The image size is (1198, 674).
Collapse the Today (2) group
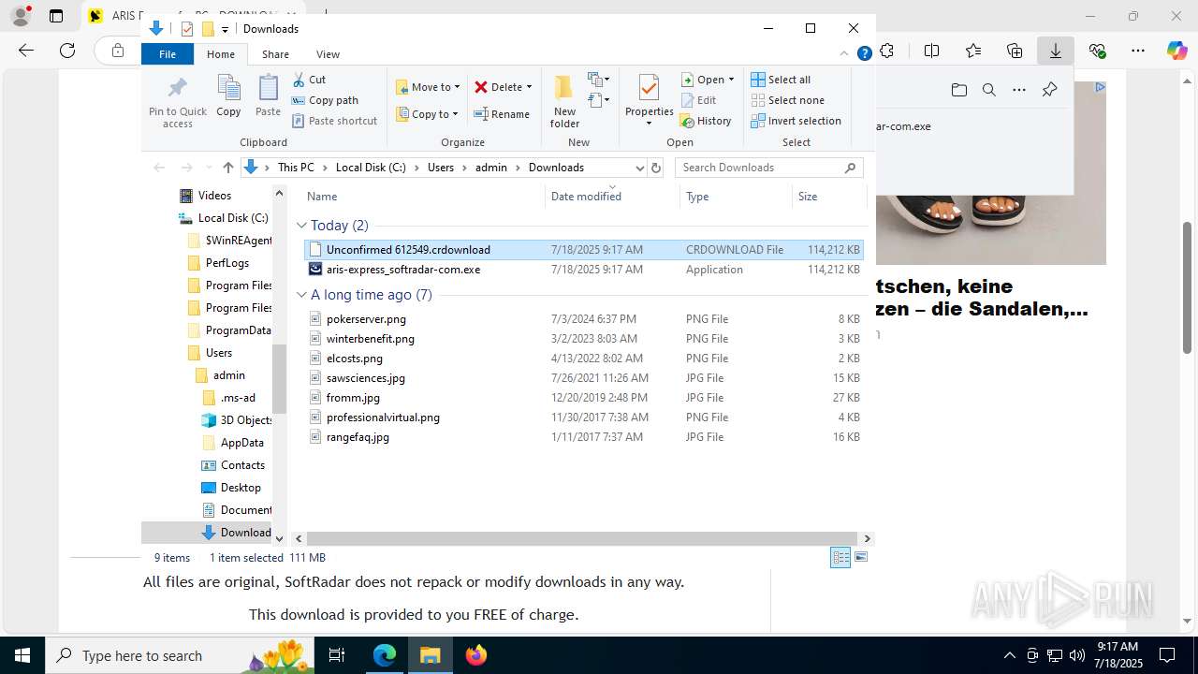[302, 226]
